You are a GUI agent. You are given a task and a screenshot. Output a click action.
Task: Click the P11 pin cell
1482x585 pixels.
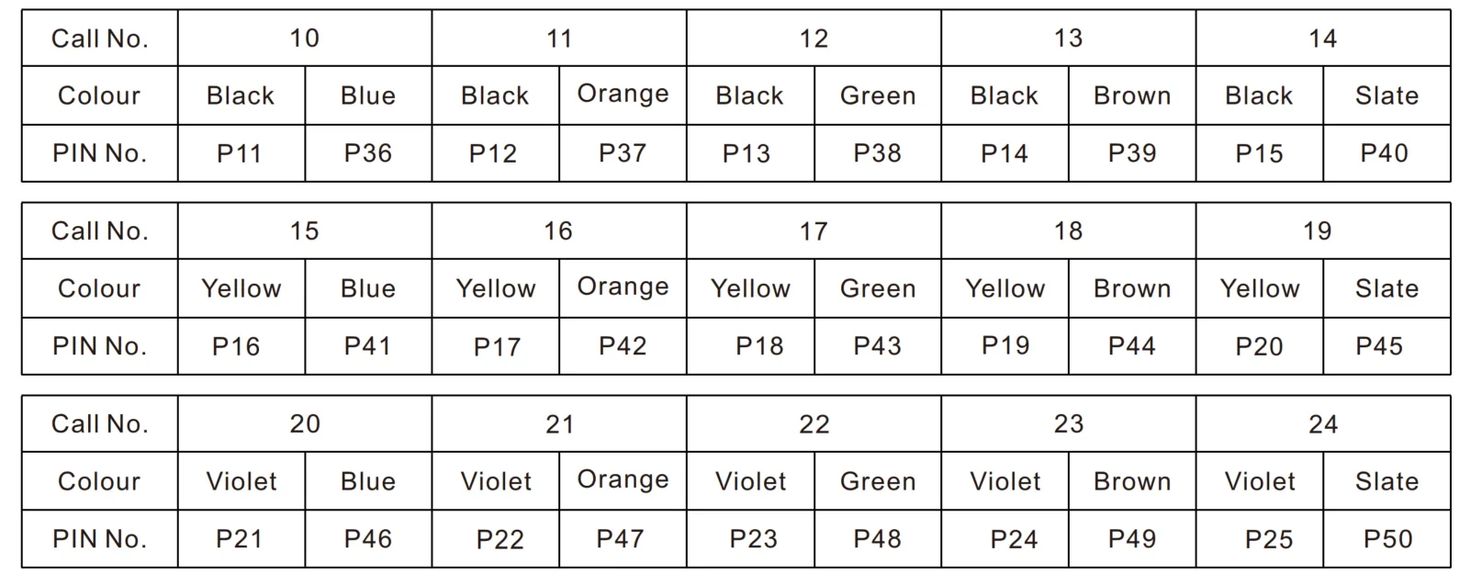(241, 153)
